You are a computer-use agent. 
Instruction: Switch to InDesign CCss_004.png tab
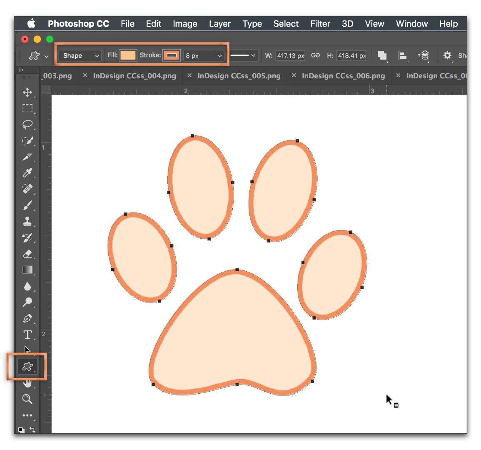click(x=135, y=76)
